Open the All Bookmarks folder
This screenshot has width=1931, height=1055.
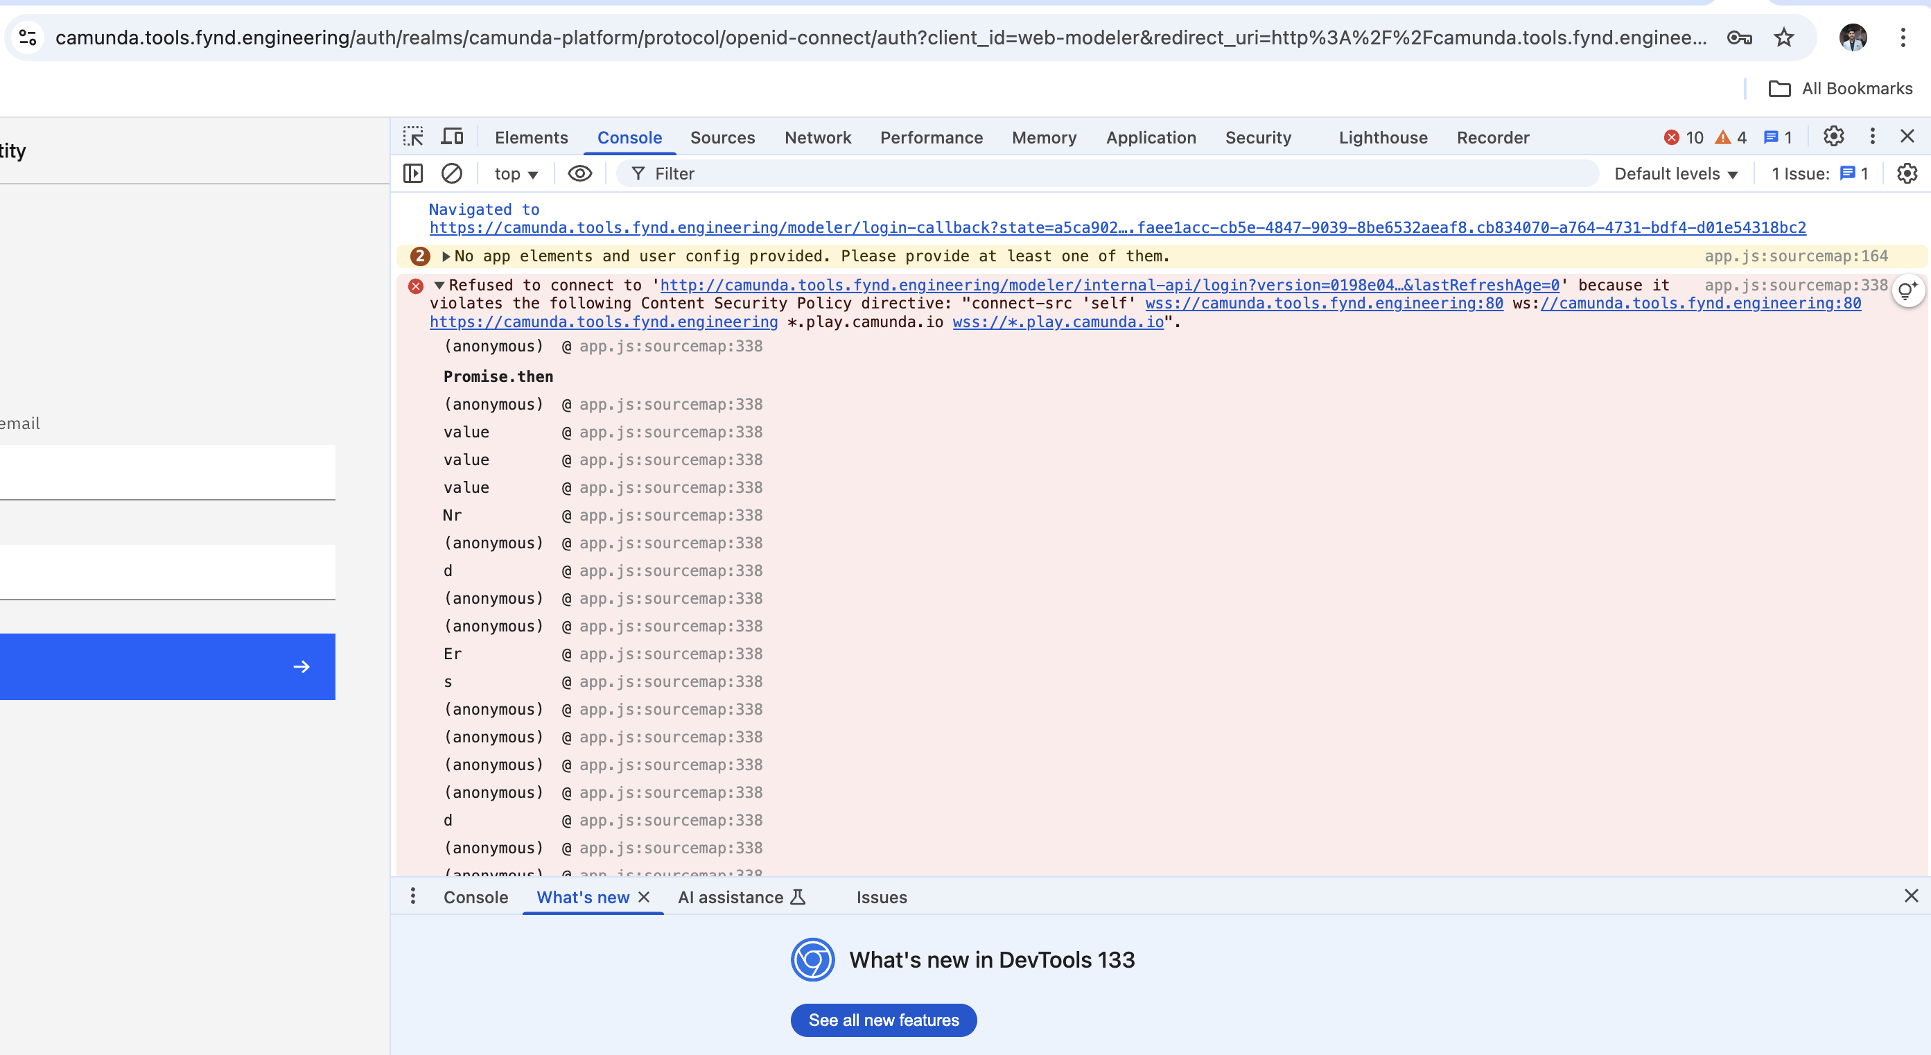[x=1840, y=89]
